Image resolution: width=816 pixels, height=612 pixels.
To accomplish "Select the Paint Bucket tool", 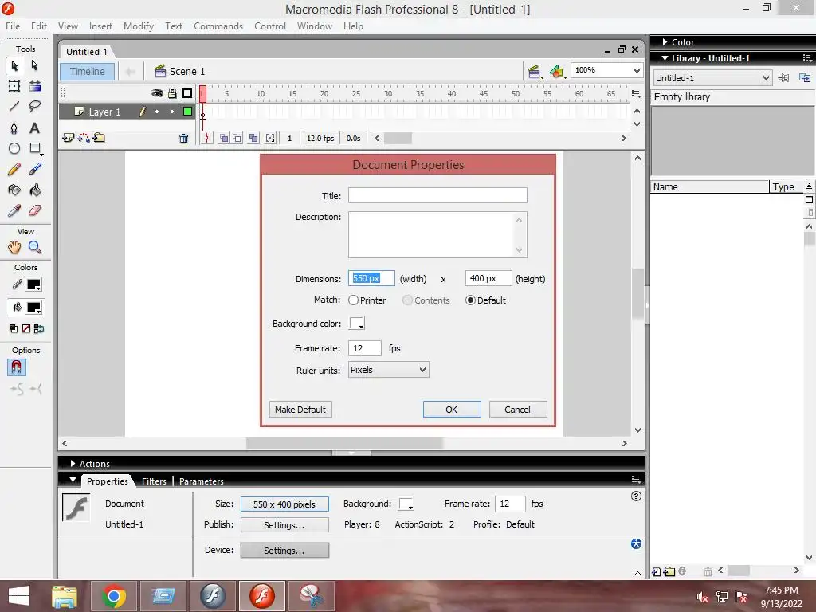I will (35, 190).
